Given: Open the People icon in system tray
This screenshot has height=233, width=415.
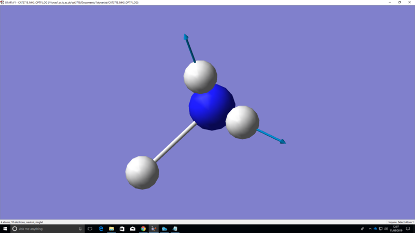Looking at the screenshot, I should click(x=362, y=229).
